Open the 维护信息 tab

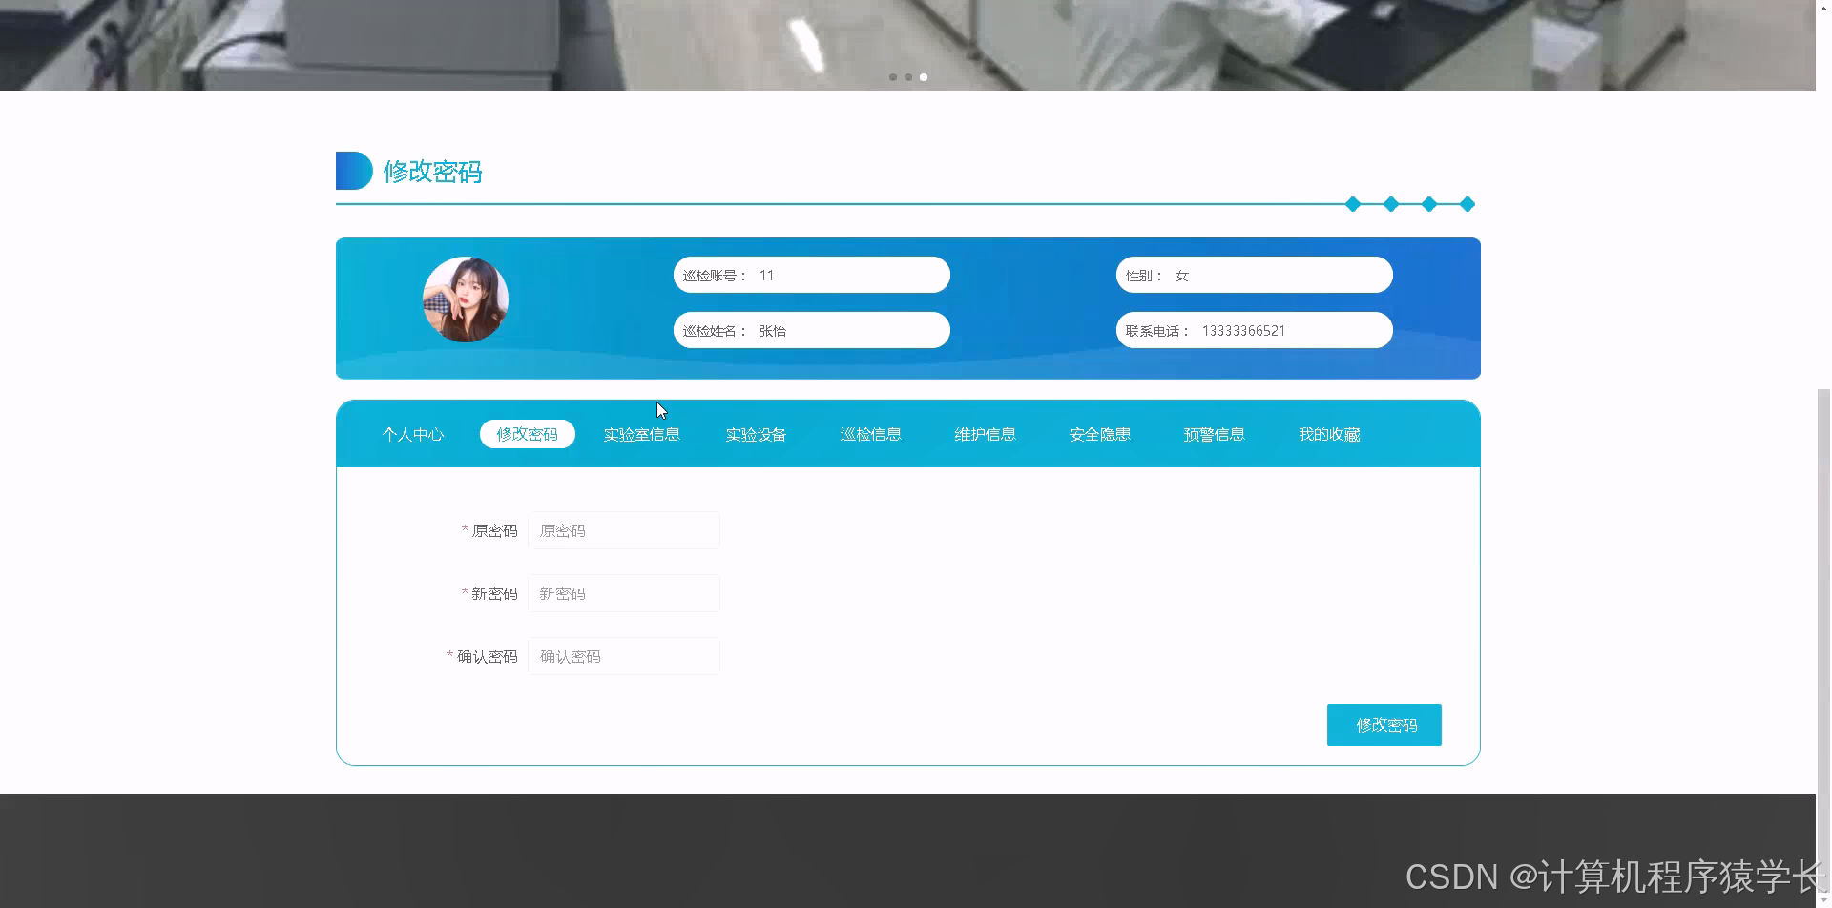pyautogui.click(x=986, y=434)
